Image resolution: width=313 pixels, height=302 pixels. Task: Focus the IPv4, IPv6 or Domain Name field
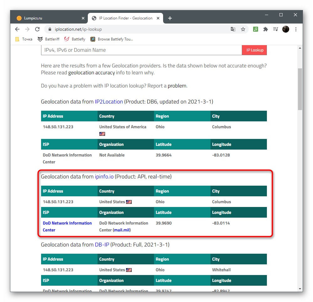[x=141, y=50]
